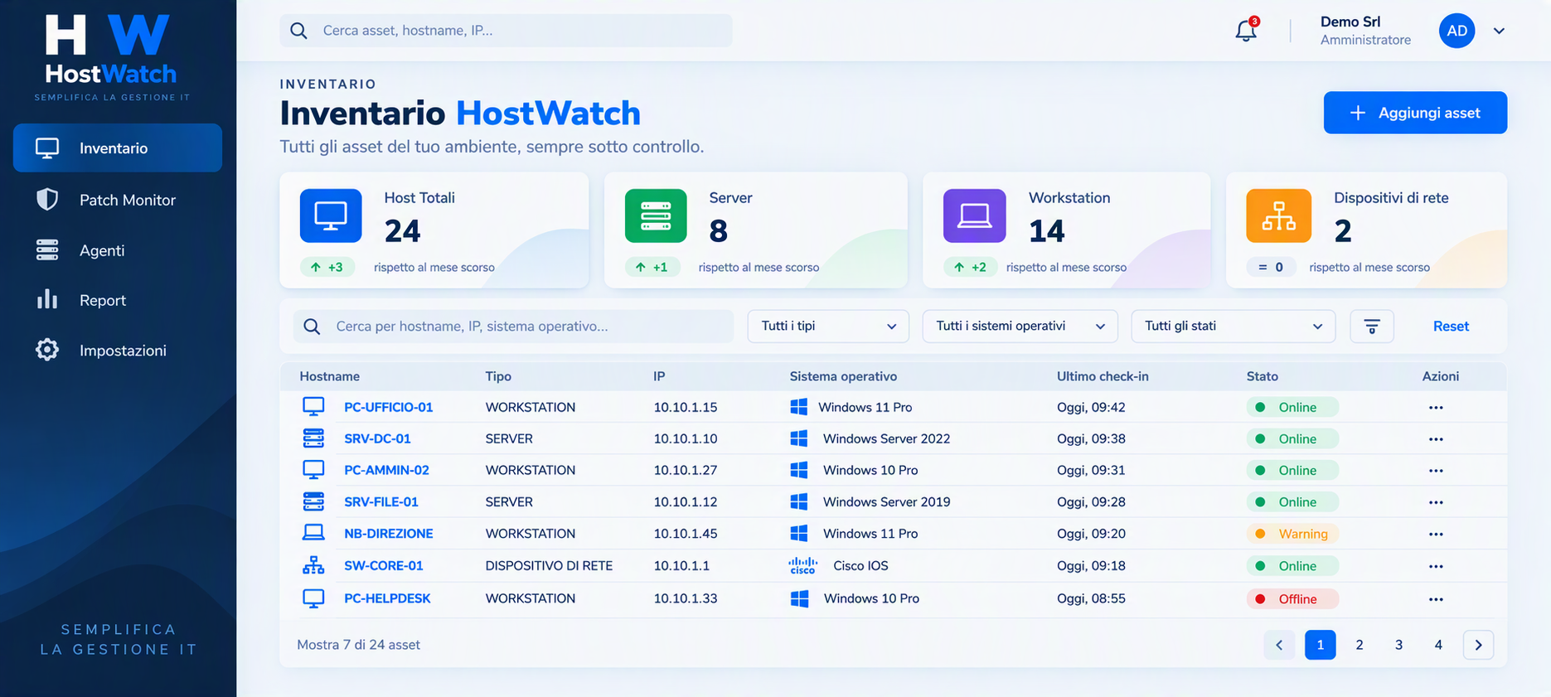Open the PC-AMMIN-02 hostname link
Image resolution: width=1551 pixels, height=697 pixels.
[x=386, y=470]
